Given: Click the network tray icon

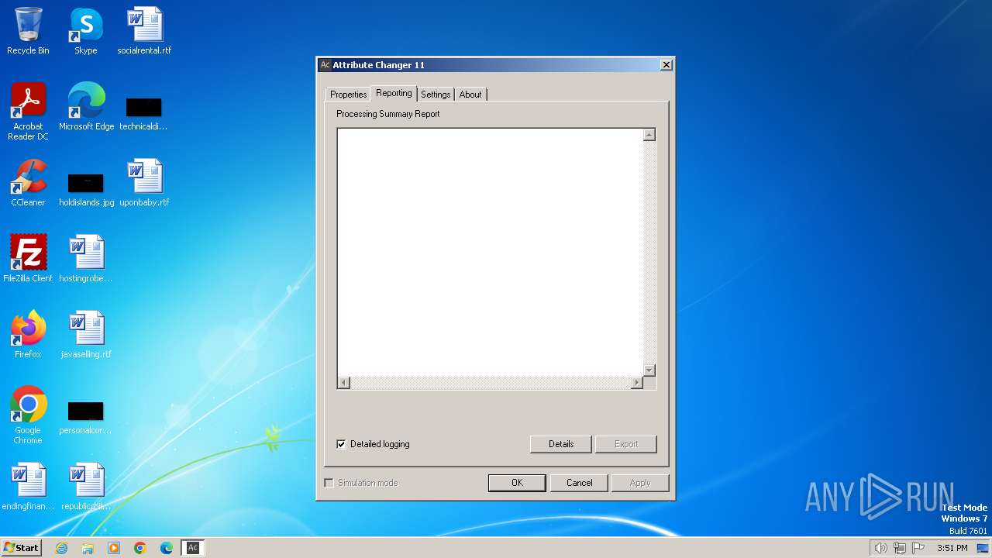Looking at the screenshot, I should tap(900, 548).
